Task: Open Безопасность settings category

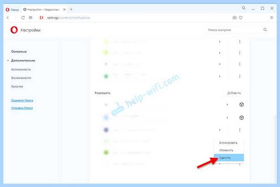Action: click(21, 69)
